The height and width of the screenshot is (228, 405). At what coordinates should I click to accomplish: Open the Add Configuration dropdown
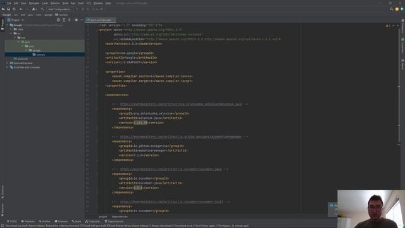[x=59, y=9]
